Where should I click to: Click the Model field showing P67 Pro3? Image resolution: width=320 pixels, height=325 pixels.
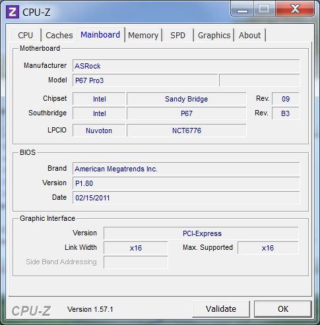tap(145, 80)
